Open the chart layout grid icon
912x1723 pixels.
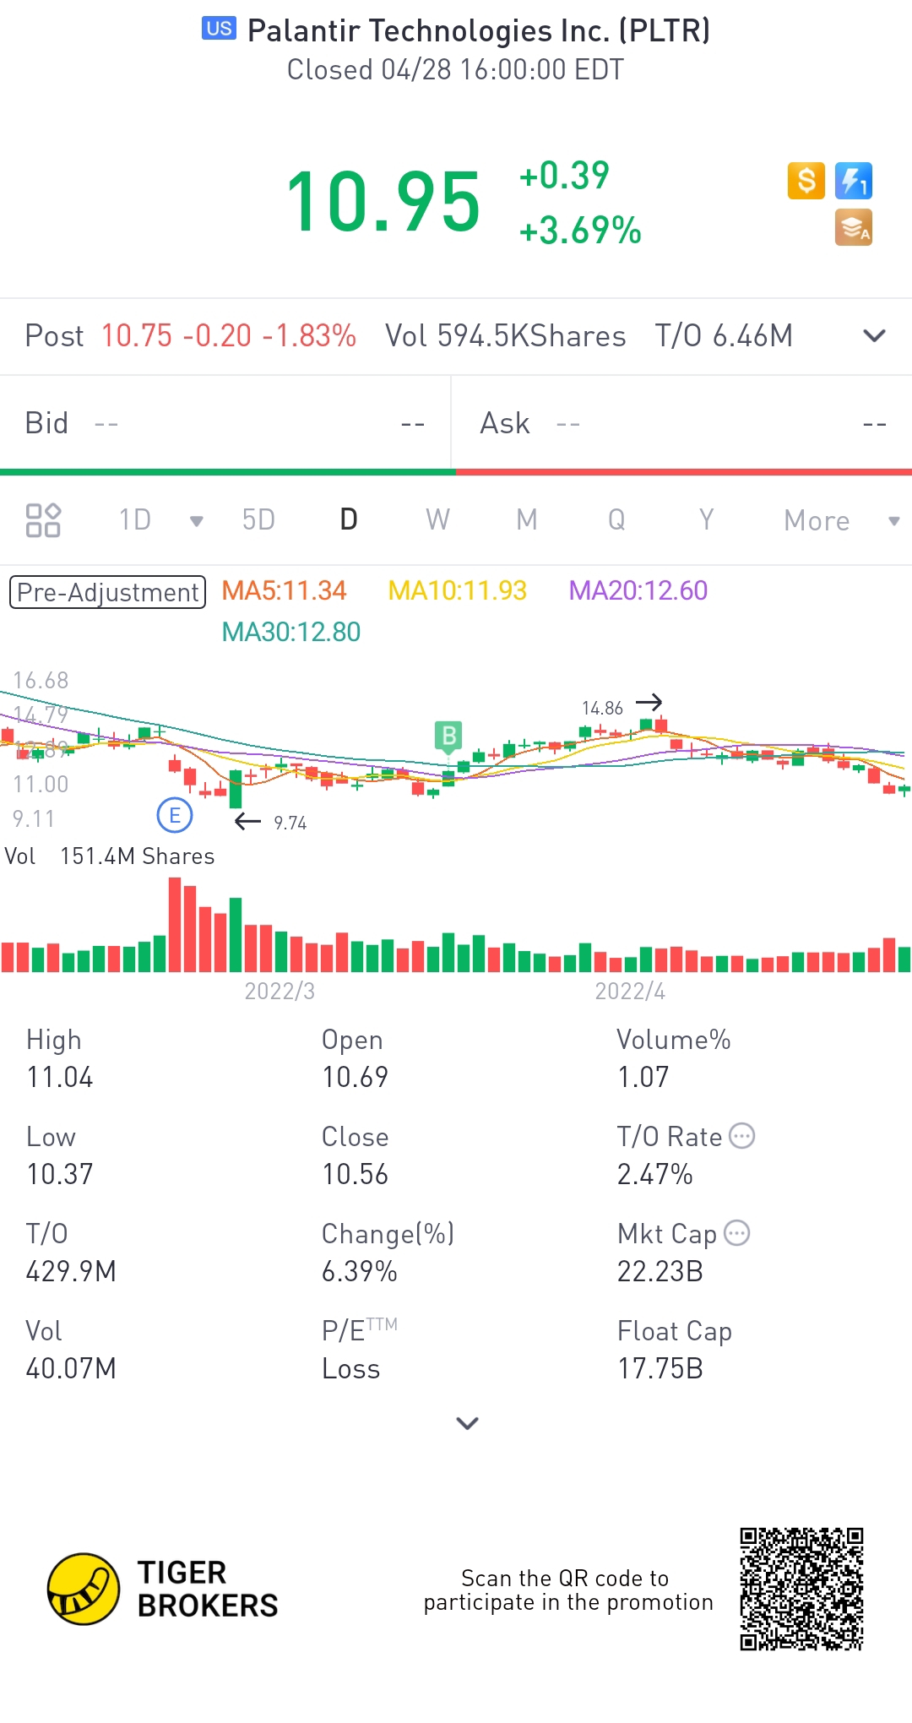(x=43, y=520)
